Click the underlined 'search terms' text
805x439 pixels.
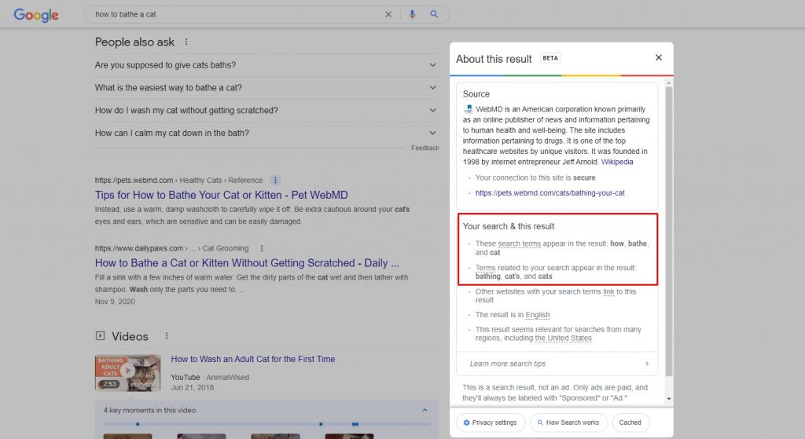pyautogui.click(x=519, y=243)
